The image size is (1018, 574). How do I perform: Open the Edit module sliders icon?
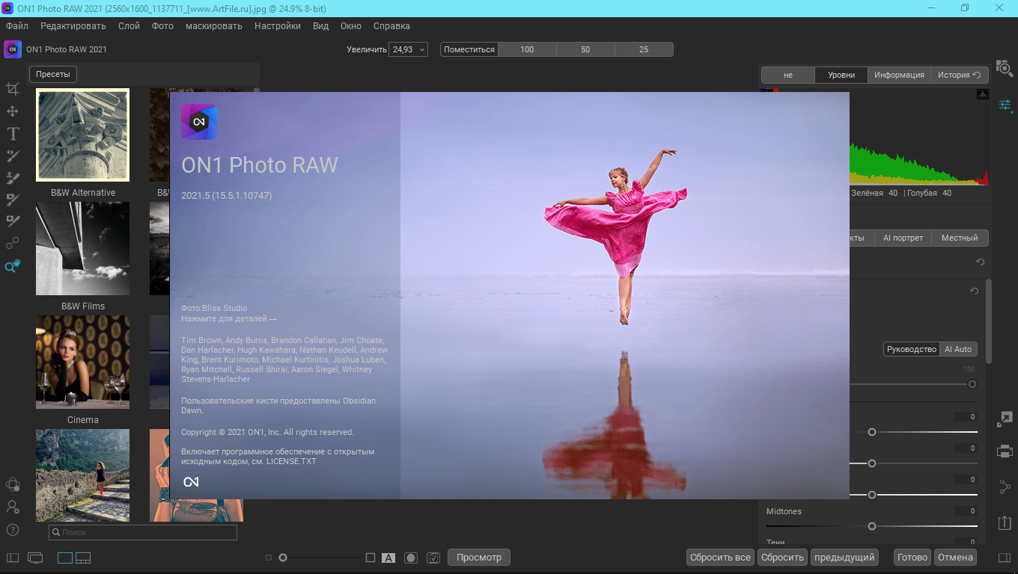coord(1005,105)
